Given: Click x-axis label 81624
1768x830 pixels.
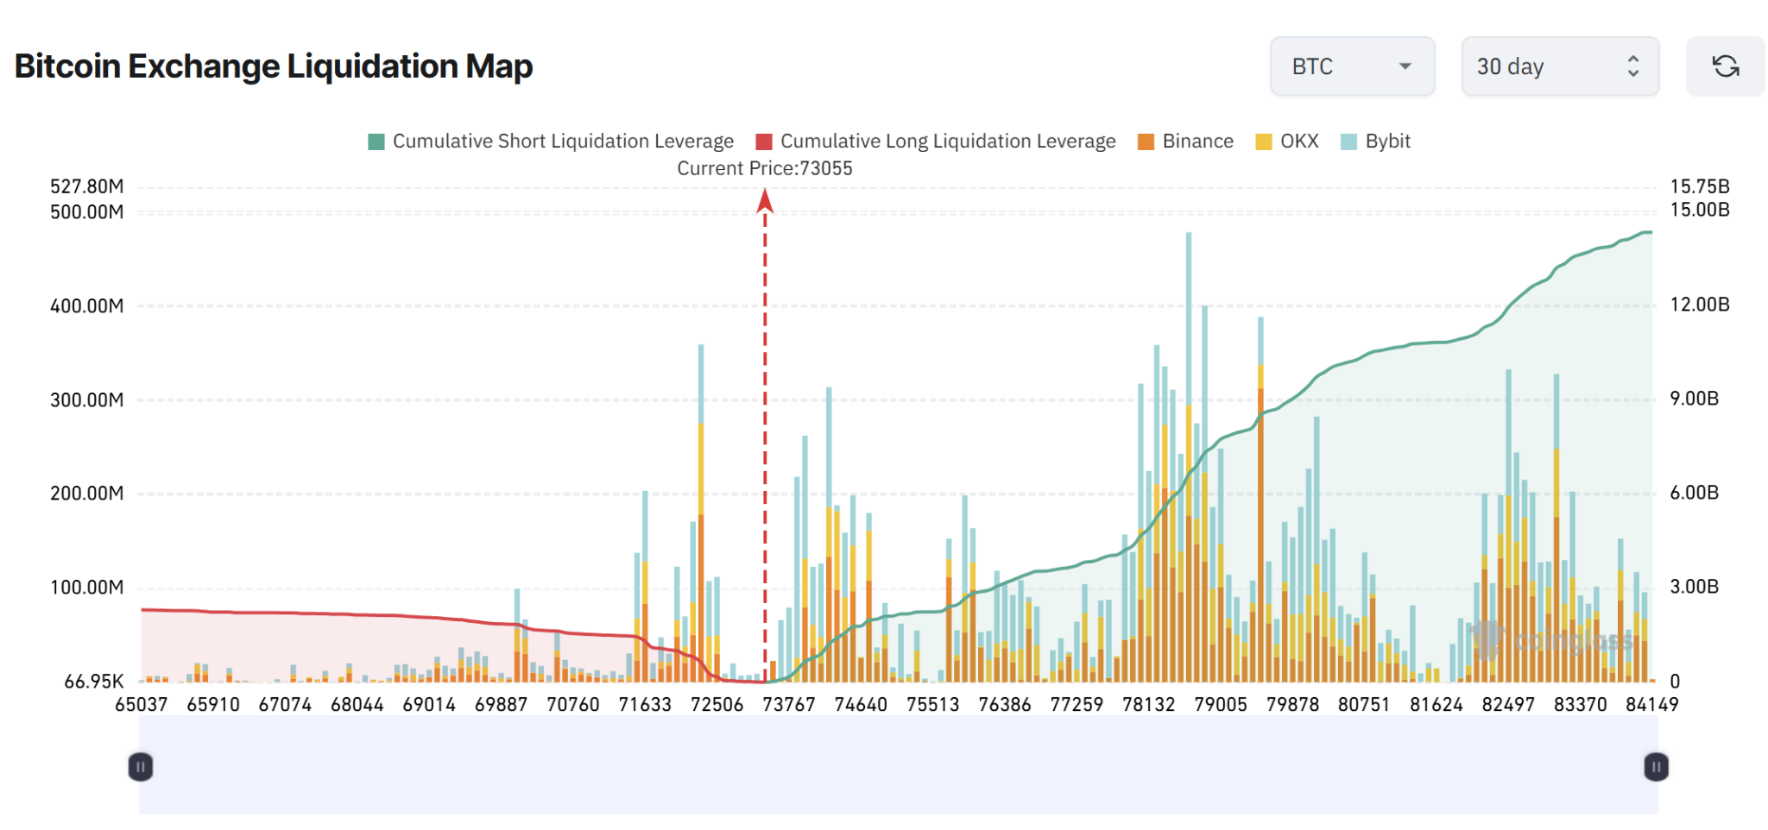Looking at the screenshot, I should pos(1436,704).
